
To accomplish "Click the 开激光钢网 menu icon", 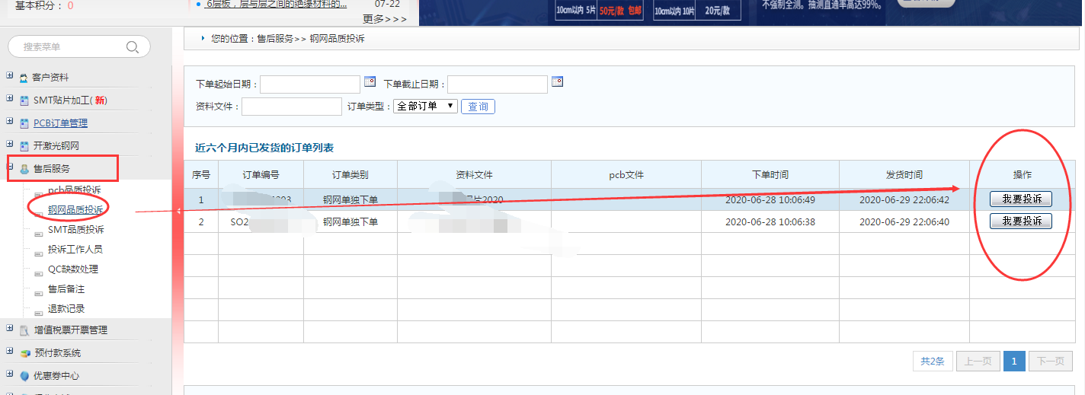I will [24, 145].
